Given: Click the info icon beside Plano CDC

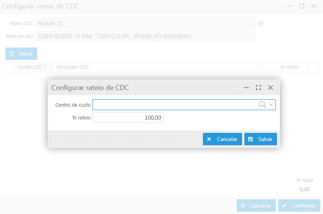Looking at the screenshot, I should [x=261, y=24].
